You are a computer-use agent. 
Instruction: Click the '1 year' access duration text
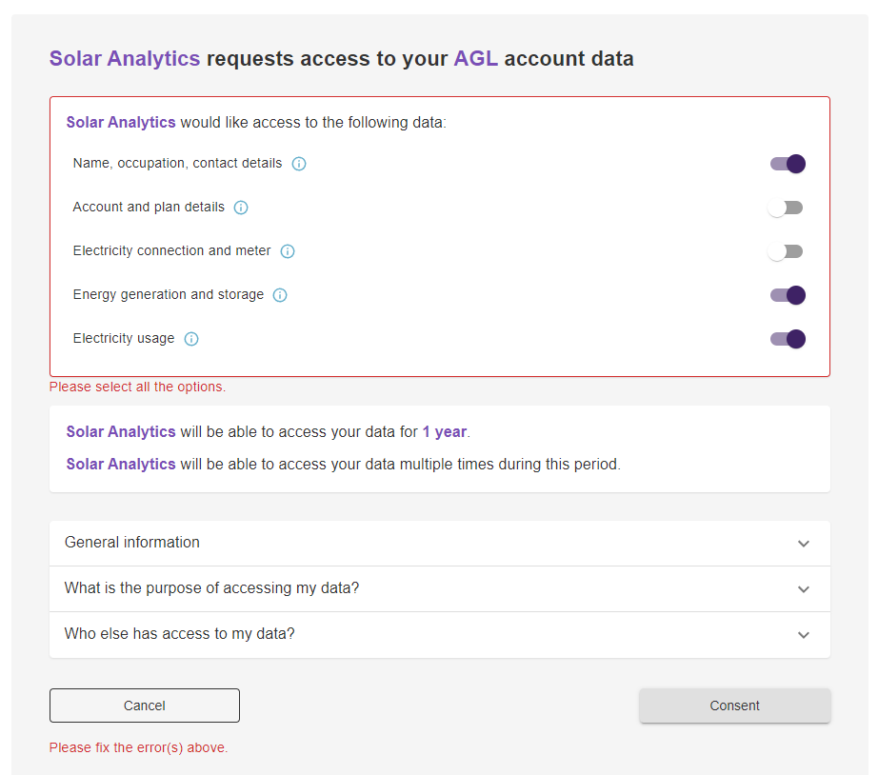445,432
